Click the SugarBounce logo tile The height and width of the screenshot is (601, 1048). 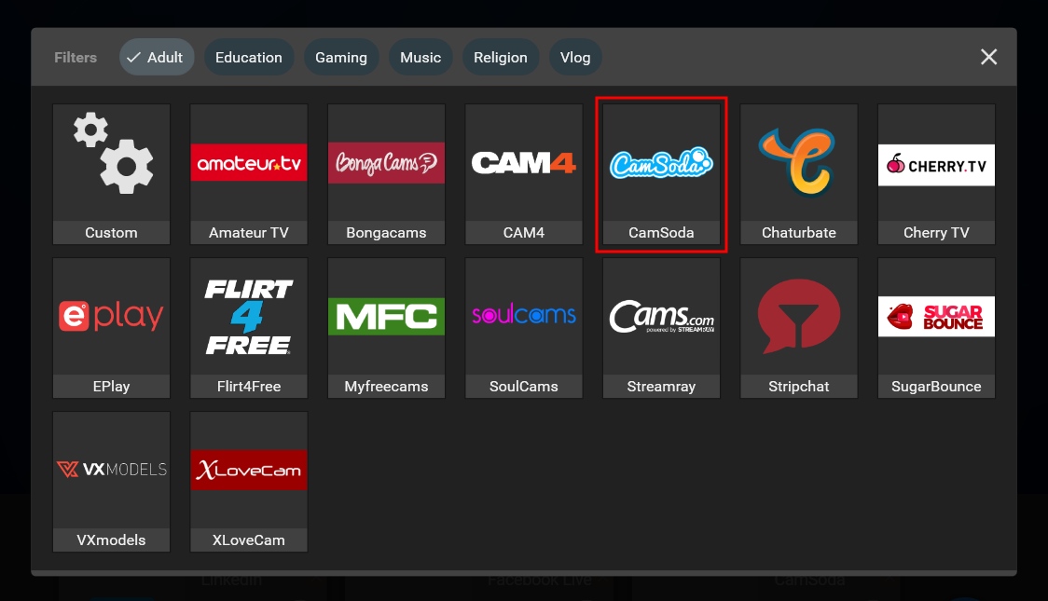click(936, 327)
